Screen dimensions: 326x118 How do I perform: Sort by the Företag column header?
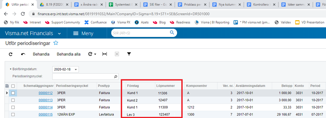[133, 86]
